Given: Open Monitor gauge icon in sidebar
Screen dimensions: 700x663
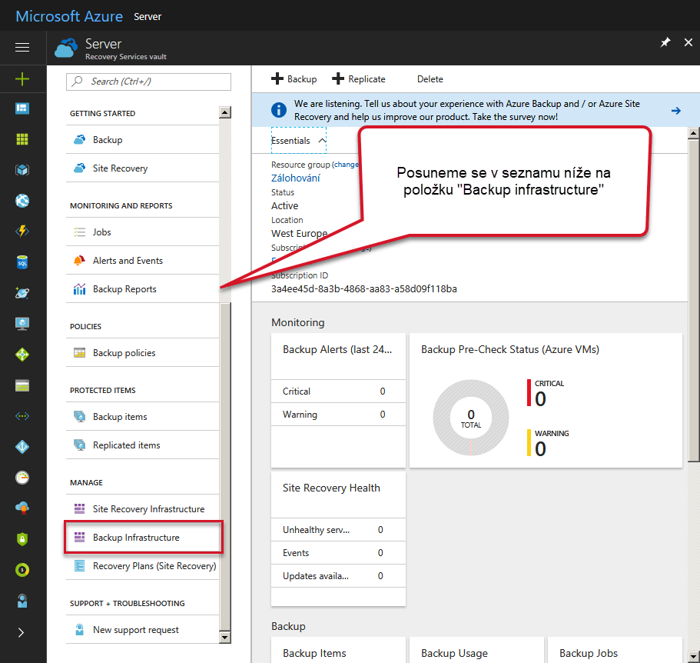Looking at the screenshot, I should click(x=22, y=478).
